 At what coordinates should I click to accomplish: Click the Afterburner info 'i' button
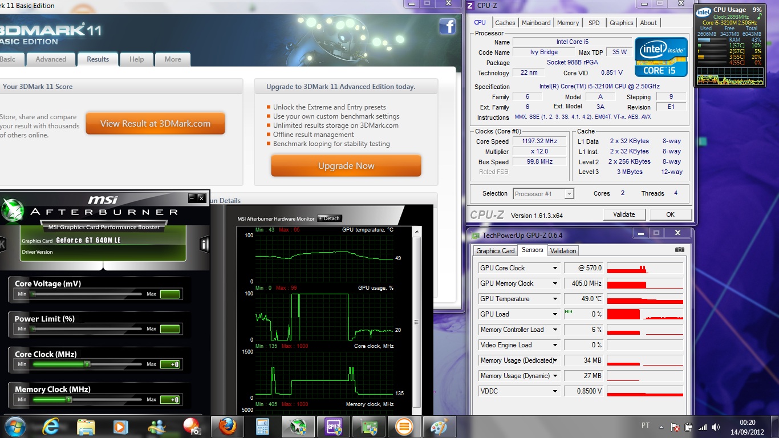pyautogui.click(x=205, y=245)
